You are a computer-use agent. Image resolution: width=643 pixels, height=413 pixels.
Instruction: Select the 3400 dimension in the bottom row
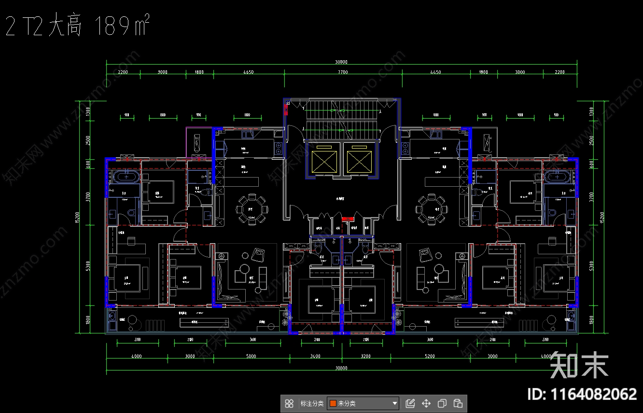[315, 356]
